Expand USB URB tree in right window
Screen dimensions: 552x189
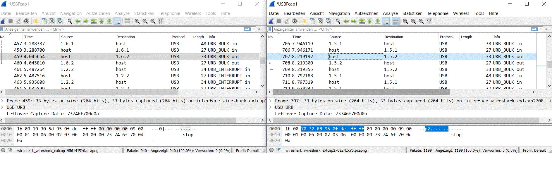(x=271, y=107)
